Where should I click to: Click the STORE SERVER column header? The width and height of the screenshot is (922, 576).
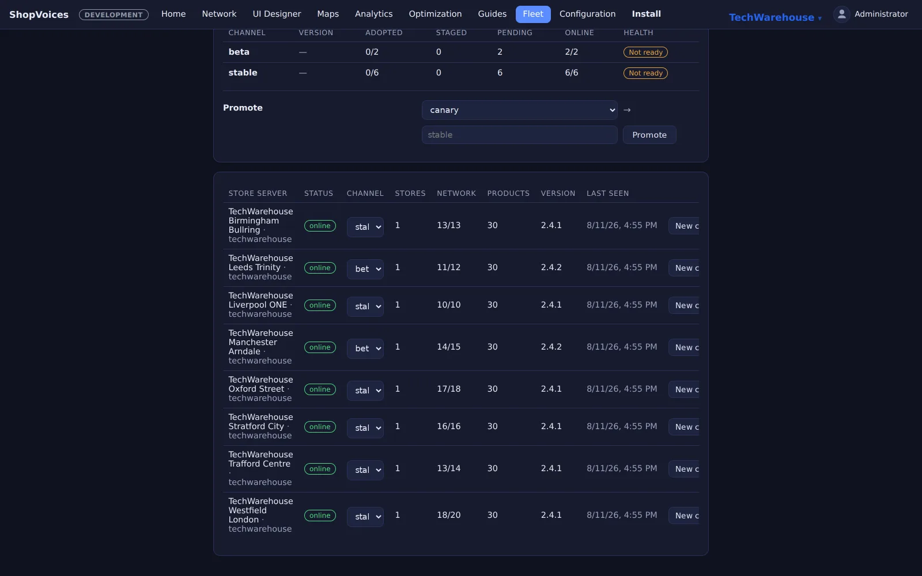[x=258, y=194]
